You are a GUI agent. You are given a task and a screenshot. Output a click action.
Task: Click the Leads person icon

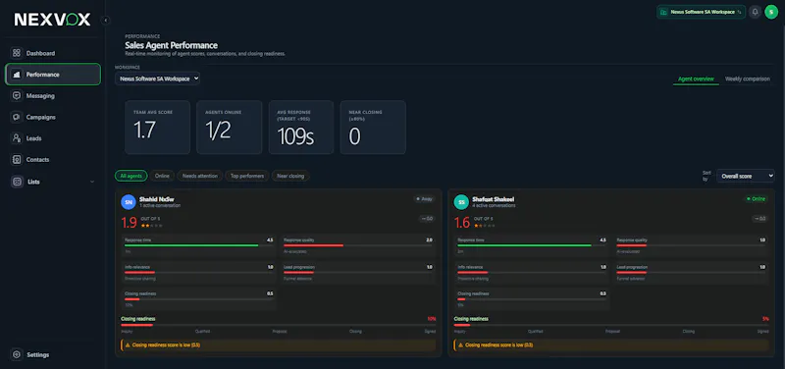17,138
